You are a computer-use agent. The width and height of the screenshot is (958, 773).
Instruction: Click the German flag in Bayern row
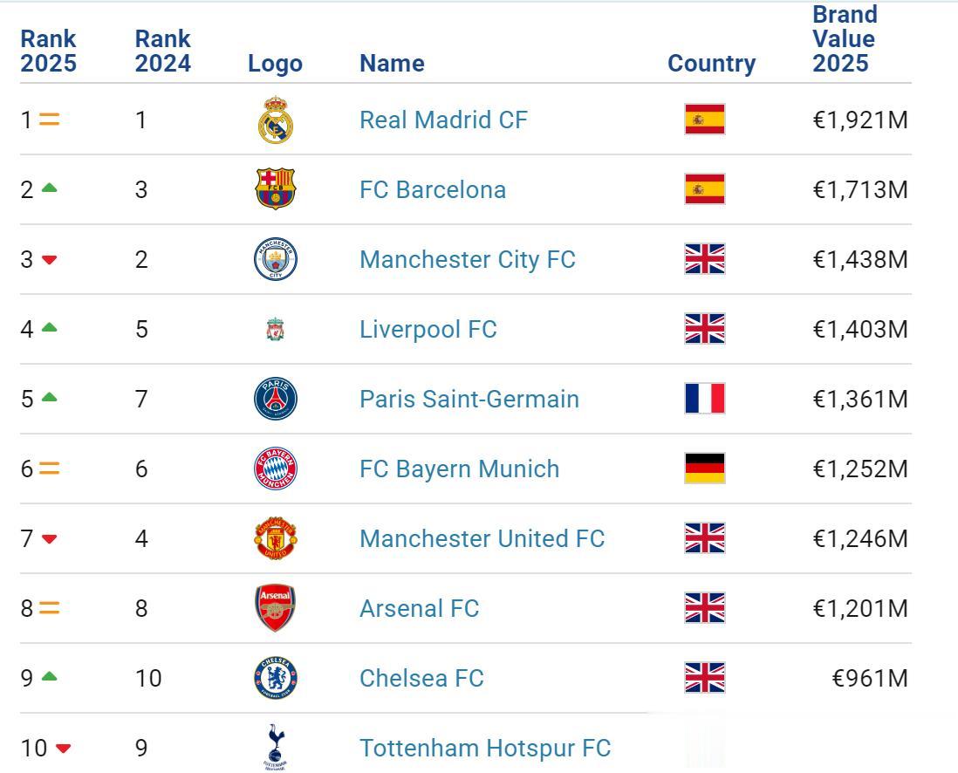[x=705, y=469]
